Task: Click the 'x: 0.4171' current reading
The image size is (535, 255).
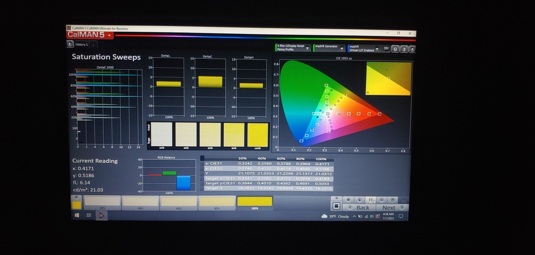Action: click(x=83, y=168)
